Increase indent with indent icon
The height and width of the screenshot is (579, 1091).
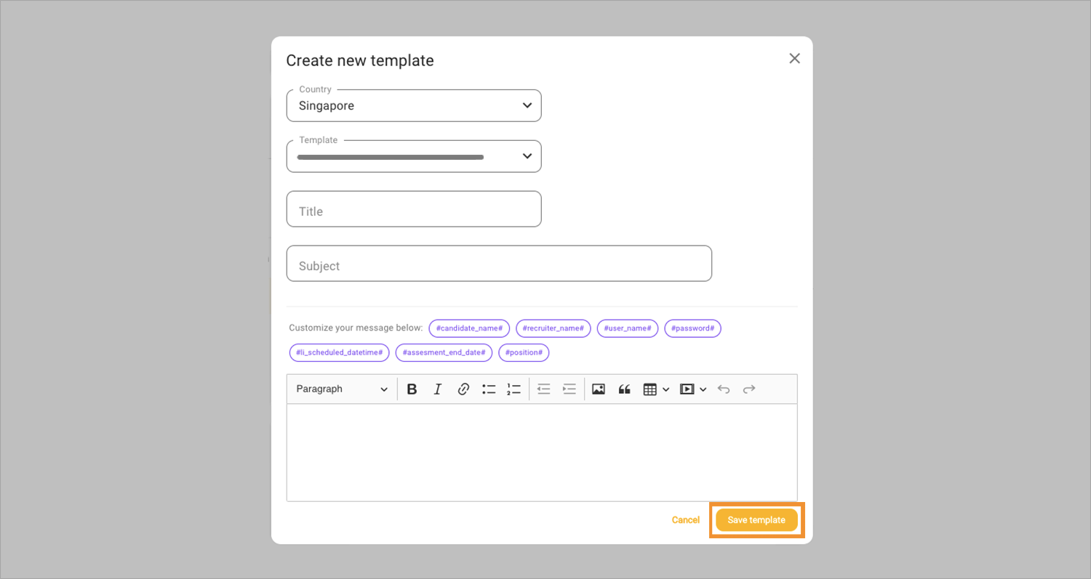coord(570,389)
